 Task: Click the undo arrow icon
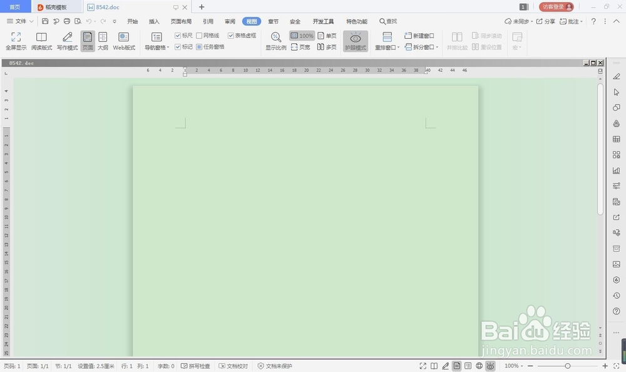click(89, 21)
